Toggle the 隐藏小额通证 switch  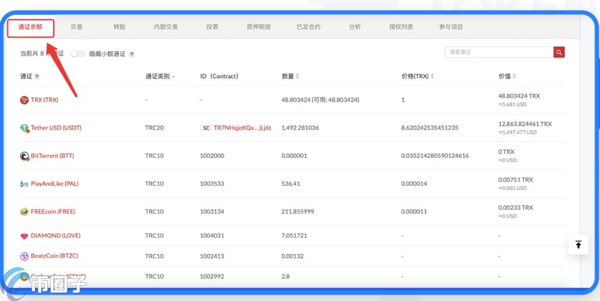point(78,54)
